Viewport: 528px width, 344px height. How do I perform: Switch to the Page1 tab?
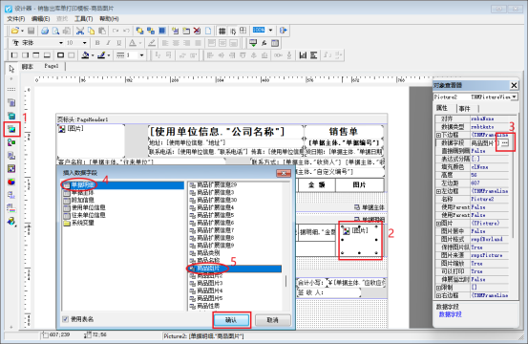coord(52,66)
